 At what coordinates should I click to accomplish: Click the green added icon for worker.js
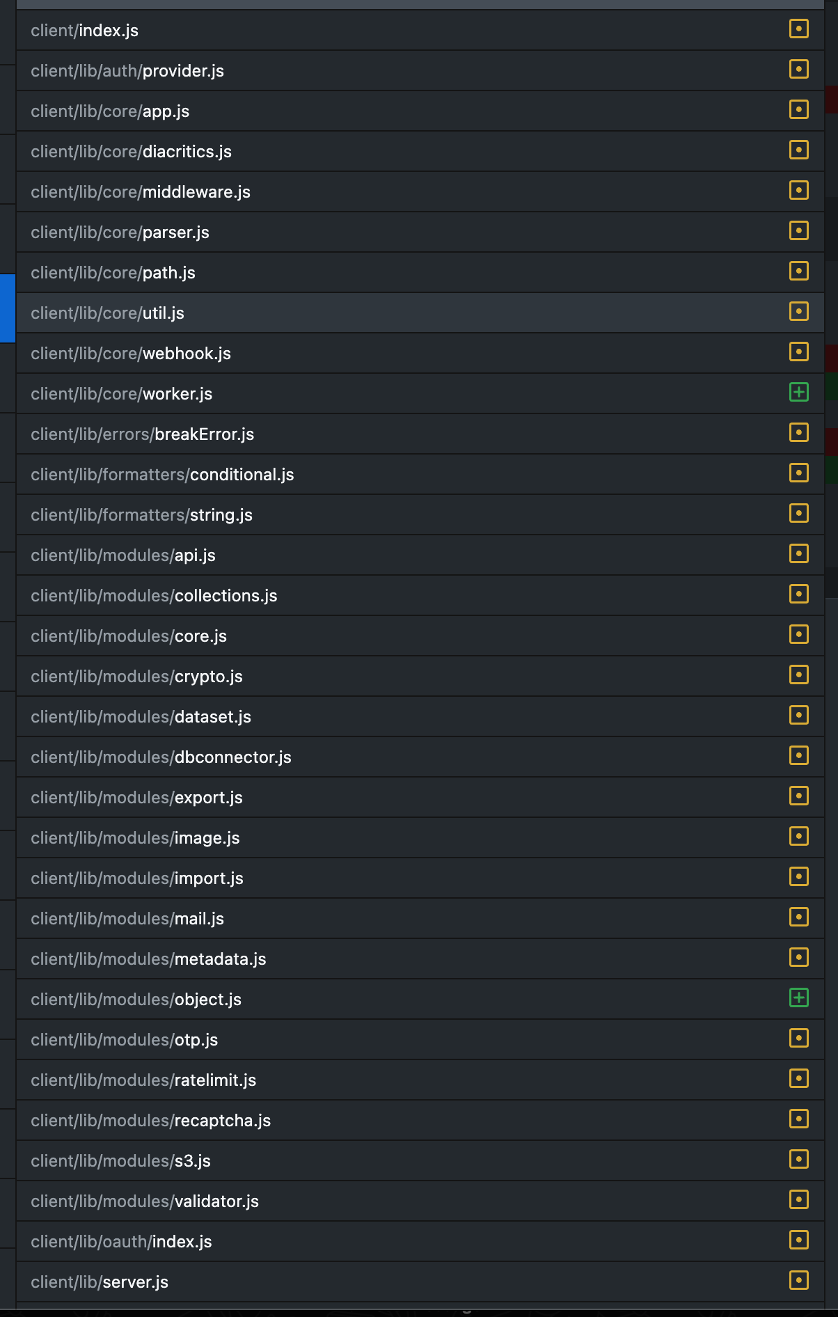798,393
